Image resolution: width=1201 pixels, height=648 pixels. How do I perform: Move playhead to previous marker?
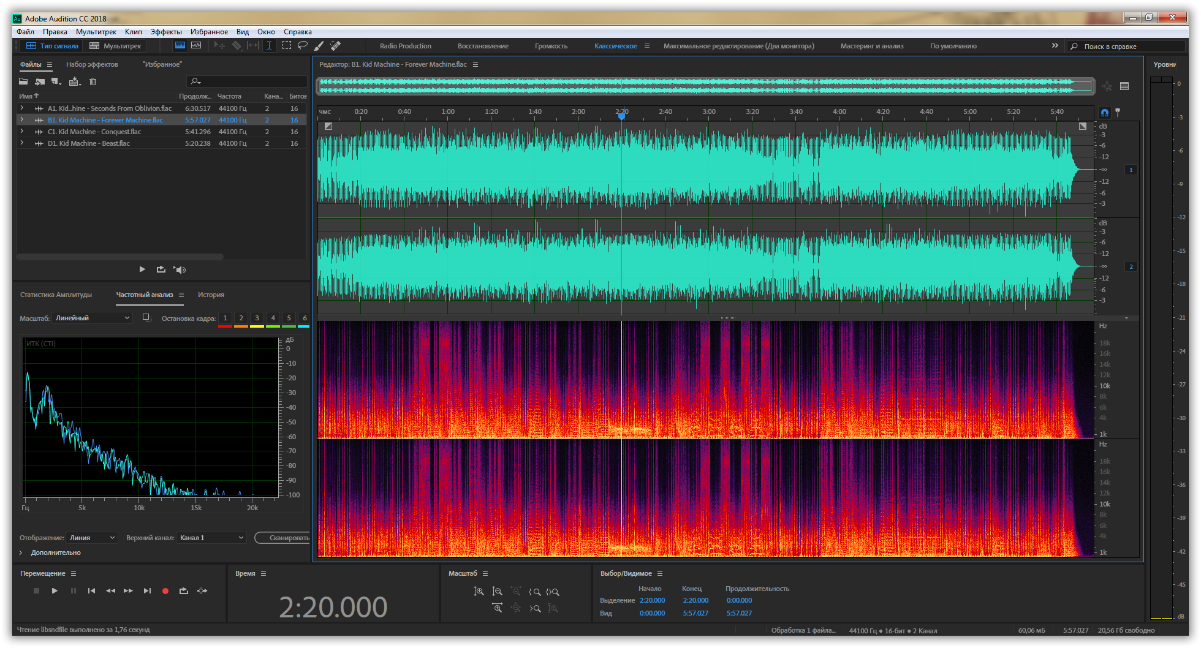[91, 591]
